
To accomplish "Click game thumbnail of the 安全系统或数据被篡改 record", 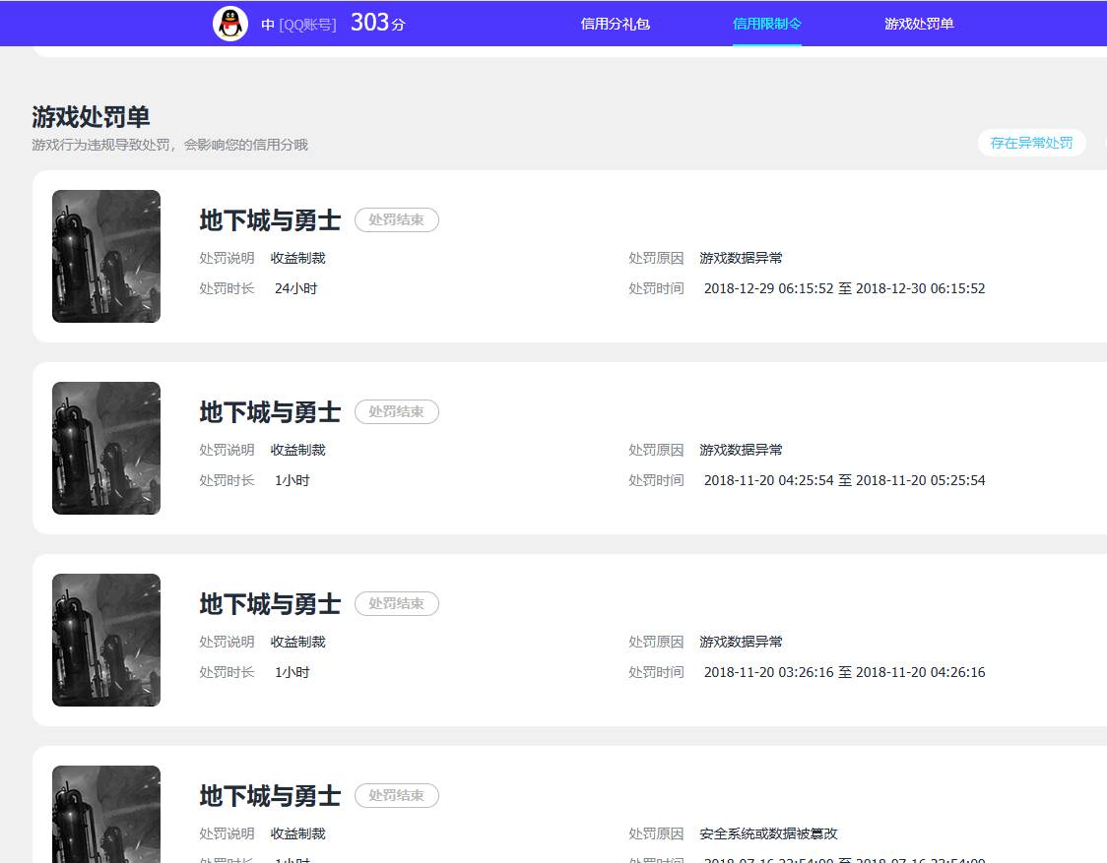I will tap(106, 813).
